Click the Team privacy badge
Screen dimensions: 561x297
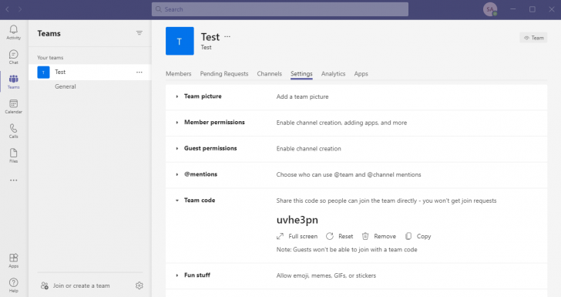click(533, 38)
